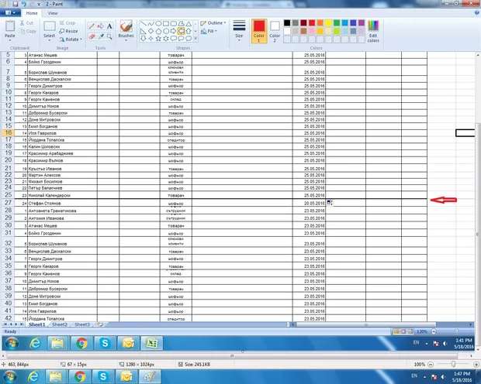Activate the Color picker eyedropper
The image size is (481, 384).
[101, 36]
